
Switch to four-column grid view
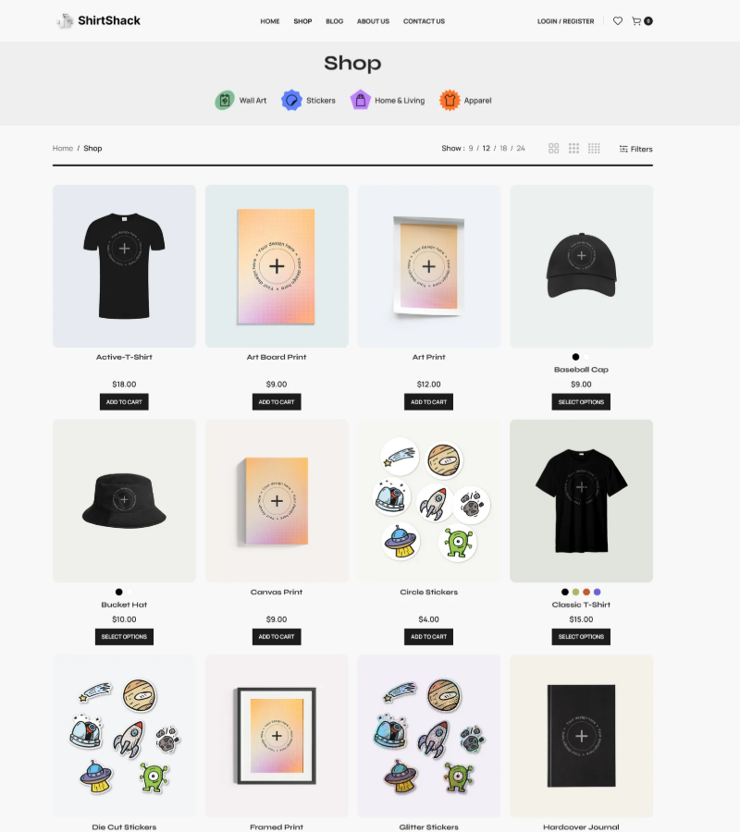594,149
